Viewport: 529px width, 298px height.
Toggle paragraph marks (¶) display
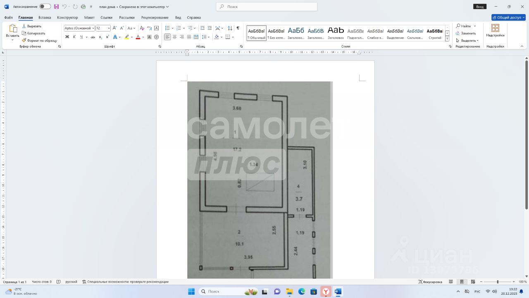[x=238, y=28]
